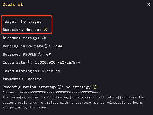Close the Cycle #1 dialog
Viewport: 153px width, 115px height.
point(148,5)
